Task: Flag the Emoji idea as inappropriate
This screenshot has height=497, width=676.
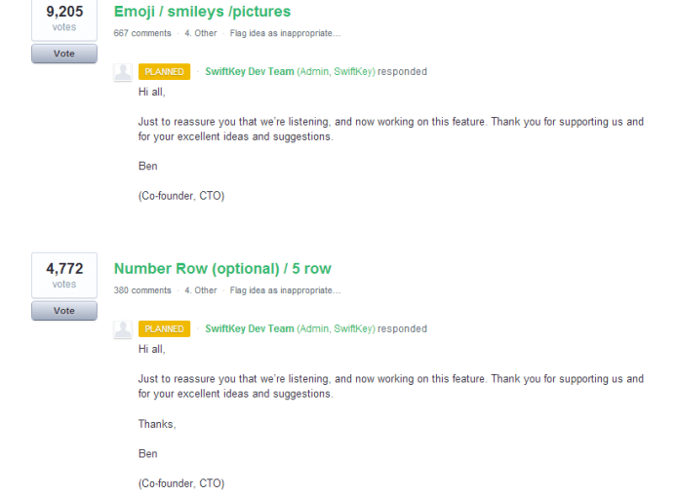Action: [285, 33]
